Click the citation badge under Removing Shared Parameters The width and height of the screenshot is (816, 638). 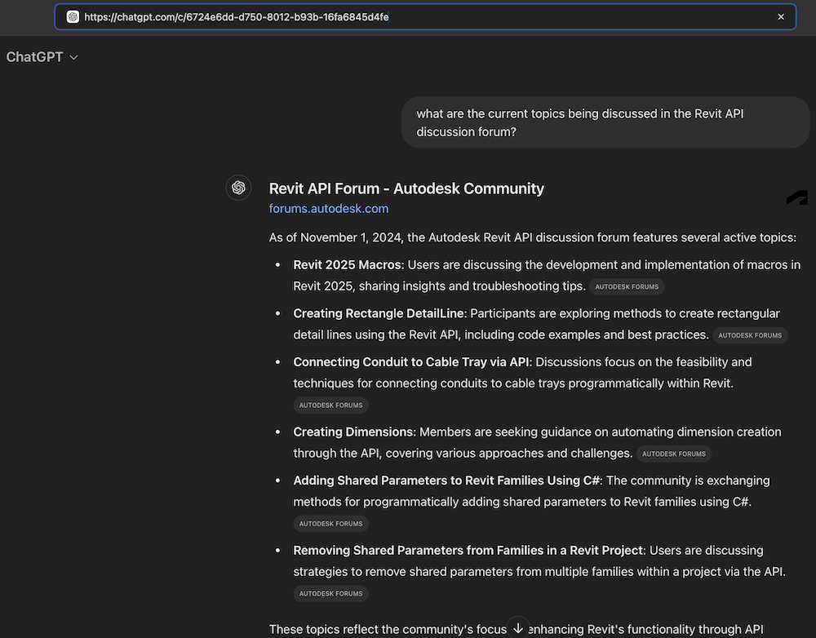pos(330,593)
